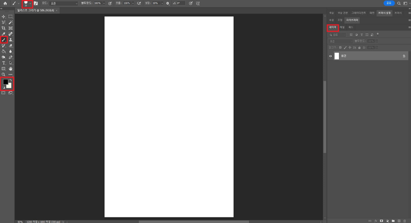Toggle lock position icon

pyautogui.click(x=350, y=47)
